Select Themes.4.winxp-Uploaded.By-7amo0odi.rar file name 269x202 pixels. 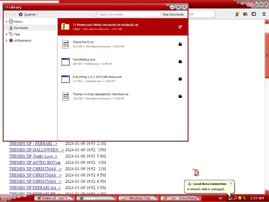(101, 94)
